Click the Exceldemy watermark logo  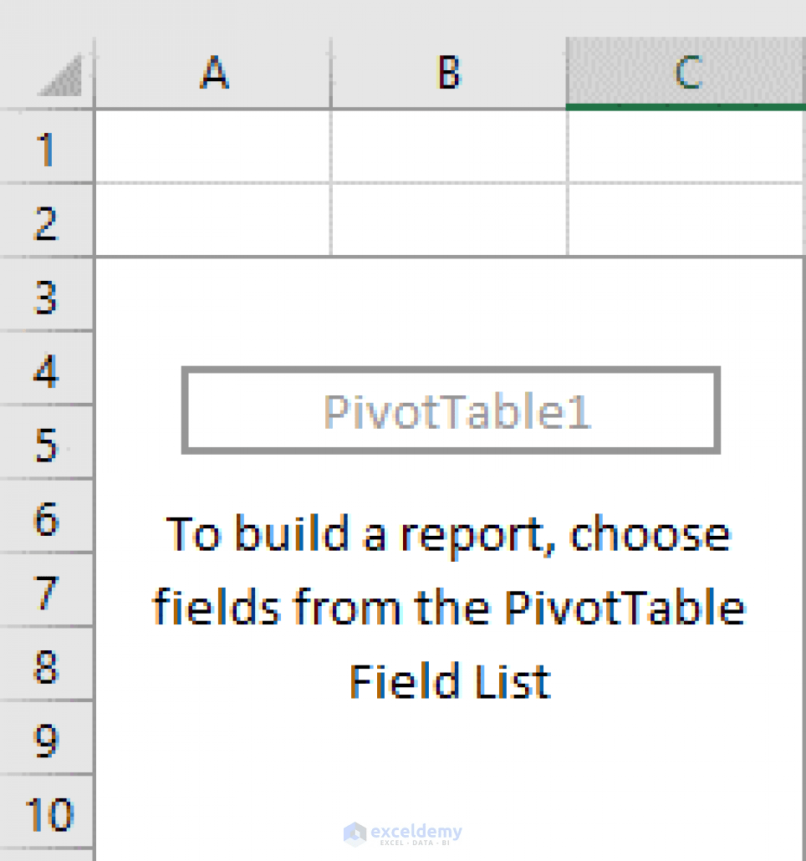tap(403, 833)
